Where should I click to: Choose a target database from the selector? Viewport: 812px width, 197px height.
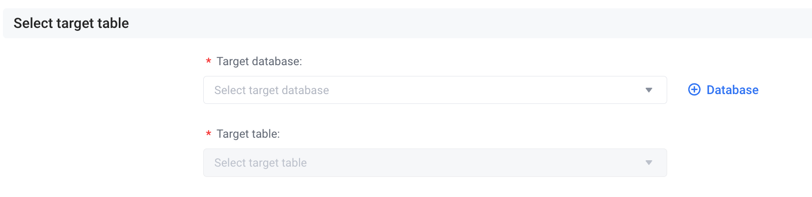435,90
